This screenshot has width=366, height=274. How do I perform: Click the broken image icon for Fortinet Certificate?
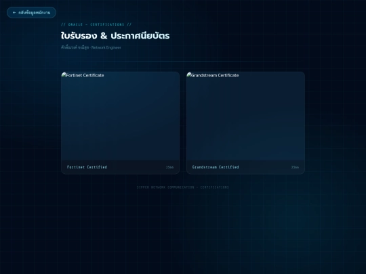point(64,75)
